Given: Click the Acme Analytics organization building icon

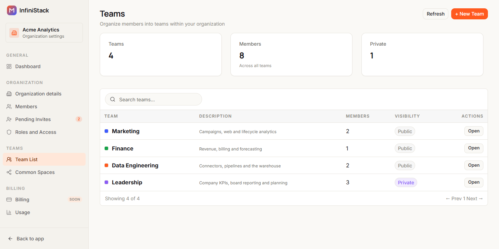Looking at the screenshot, I should tap(14, 33).
